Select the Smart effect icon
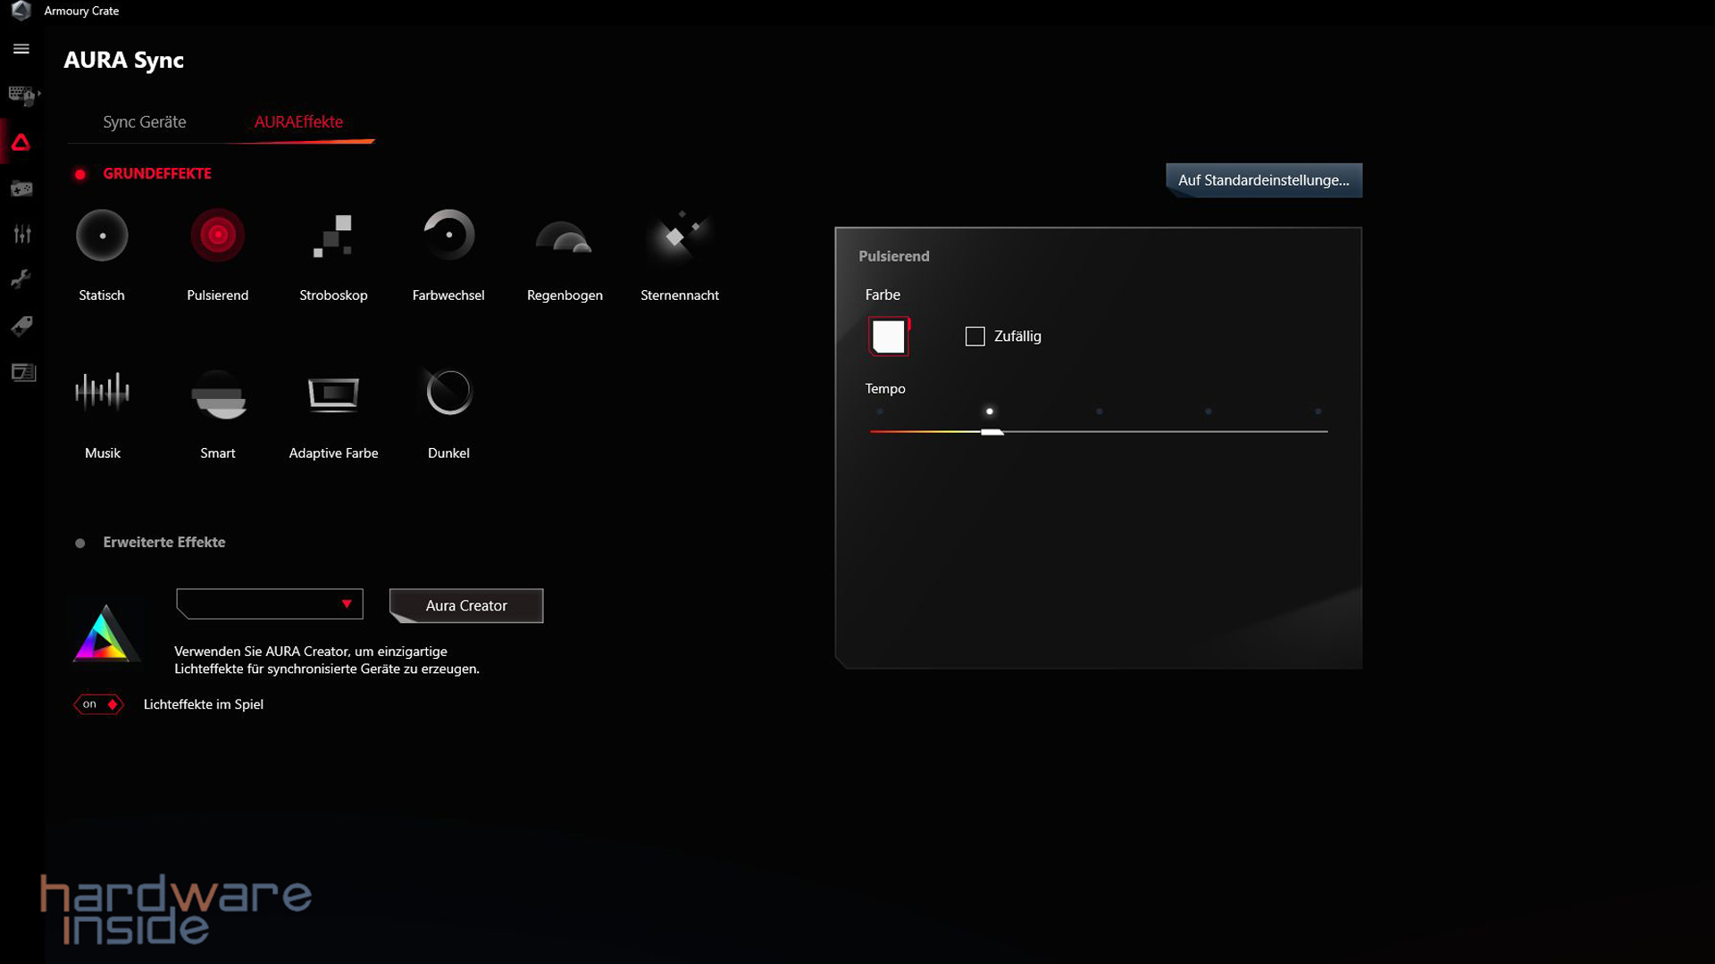The image size is (1715, 964). 218,395
